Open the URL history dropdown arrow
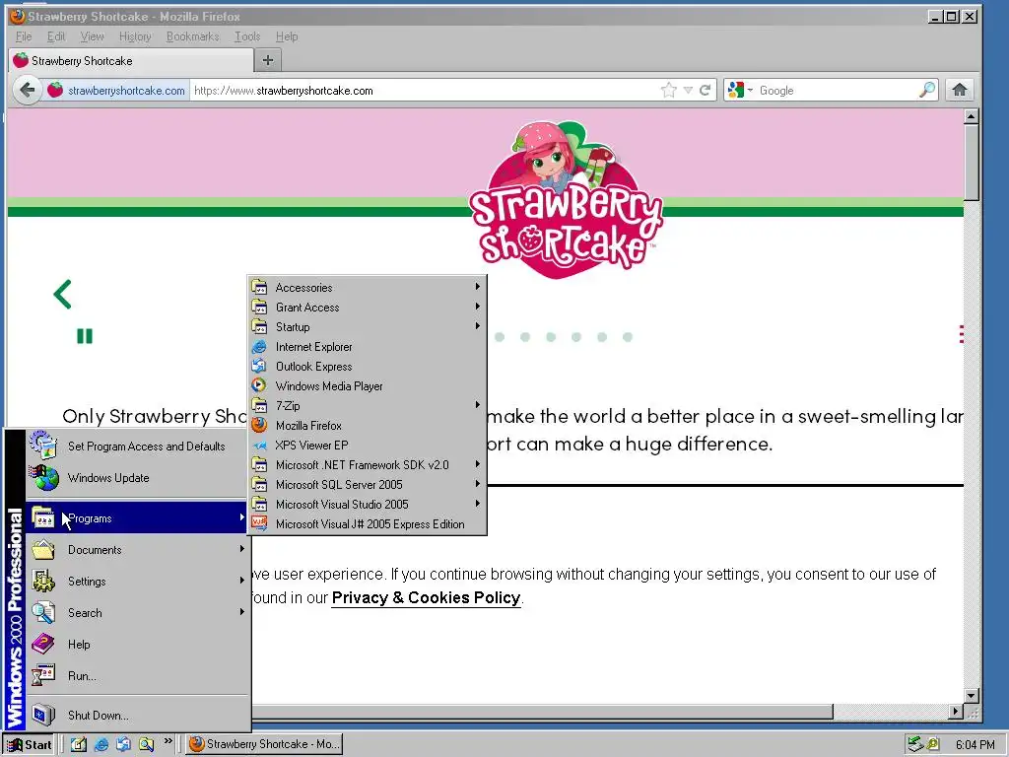Viewport: 1009px width, 757px height. point(688,90)
